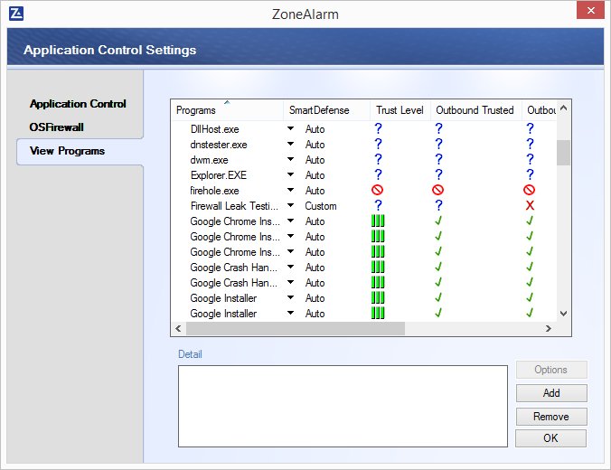The height and width of the screenshot is (470, 611).
Task: Click the ZoneAlarm logo icon in title bar
Action: click(x=16, y=14)
